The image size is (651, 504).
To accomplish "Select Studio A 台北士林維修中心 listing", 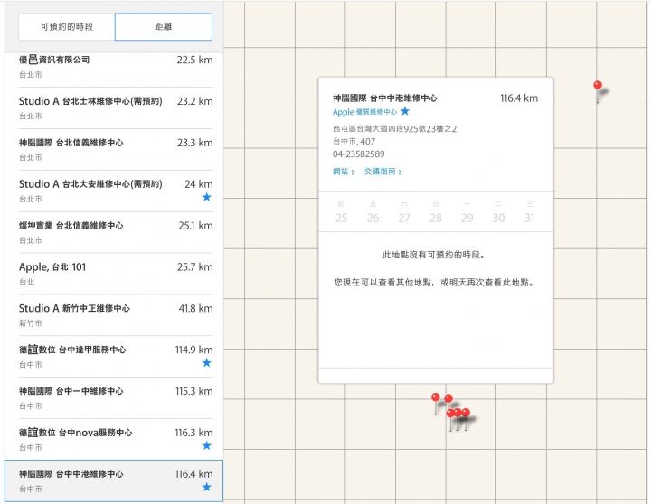I will point(116,108).
